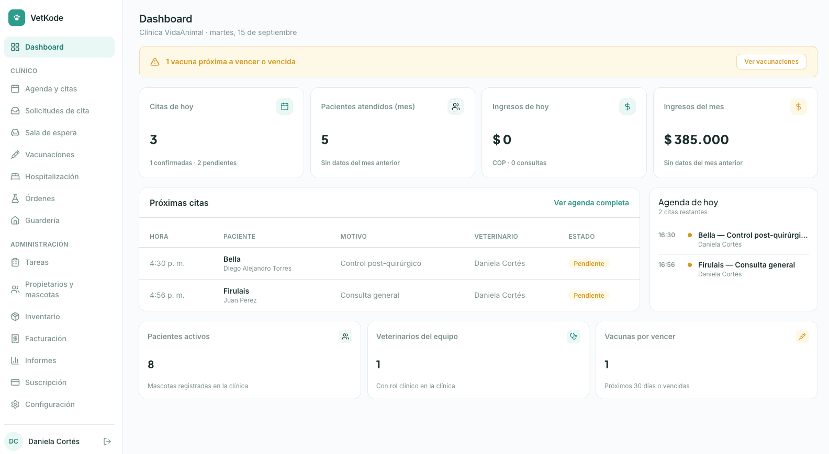Click owner name Juan Pérez
Screen dimensions: 829x454
(x=240, y=300)
